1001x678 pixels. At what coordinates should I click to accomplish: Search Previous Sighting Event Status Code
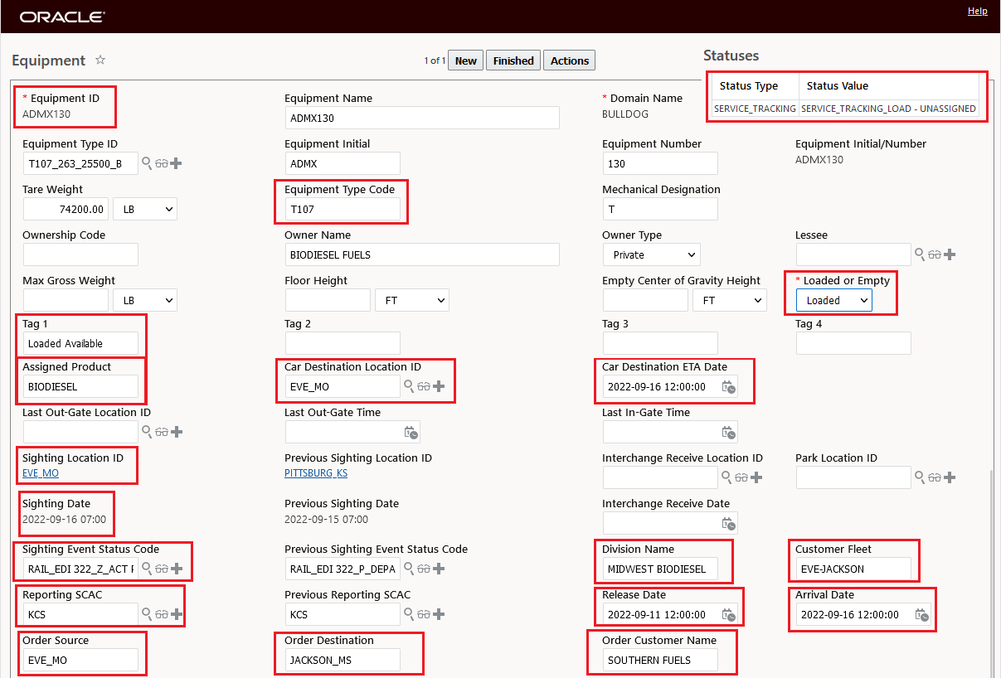coord(409,569)
